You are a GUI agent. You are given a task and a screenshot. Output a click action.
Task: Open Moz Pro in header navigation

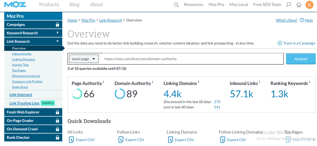(216, 4)
